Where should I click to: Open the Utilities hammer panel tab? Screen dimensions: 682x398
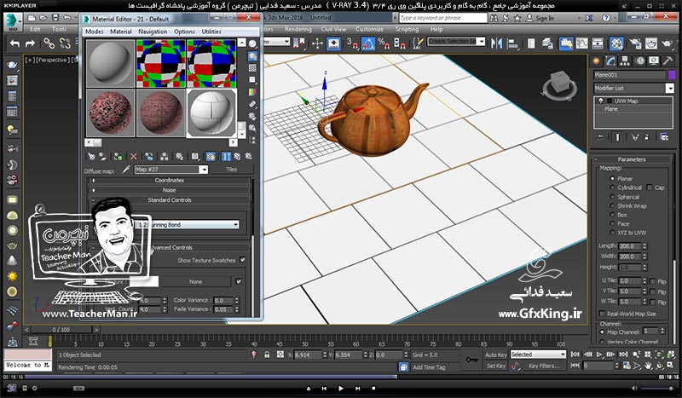668,61
